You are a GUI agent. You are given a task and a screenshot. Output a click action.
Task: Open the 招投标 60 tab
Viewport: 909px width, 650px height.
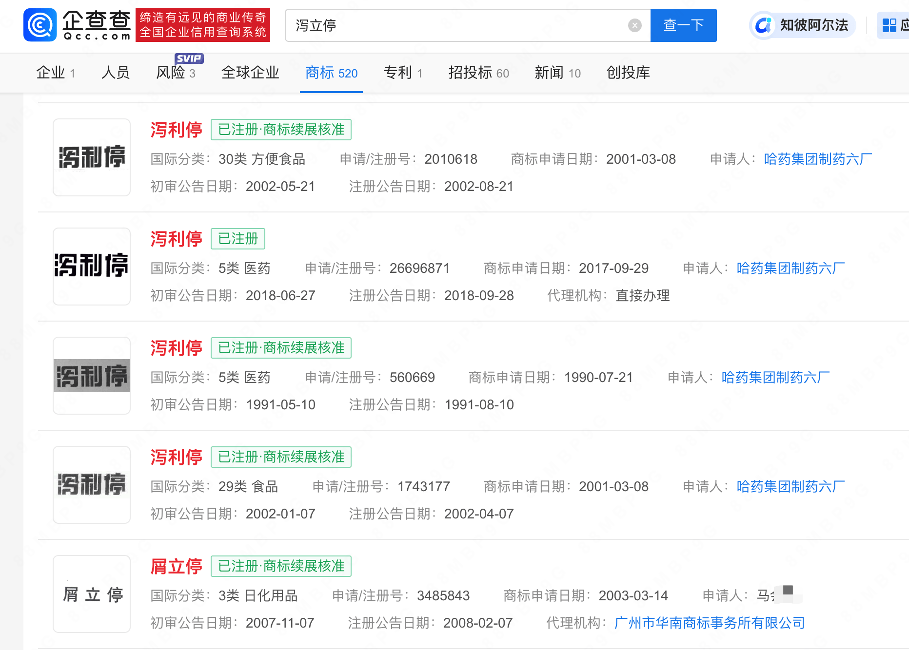(478, 73)
